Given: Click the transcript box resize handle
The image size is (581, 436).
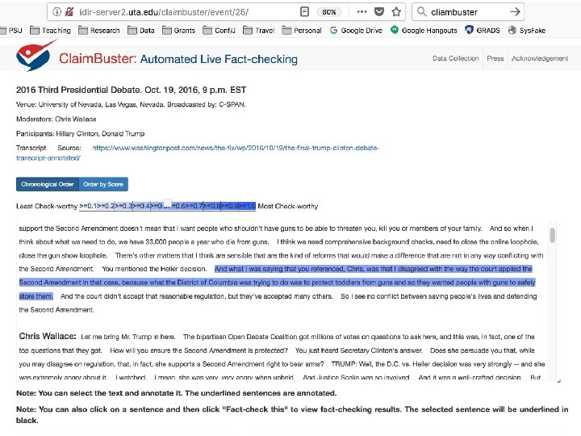Looking at the screenshot, I should point(558,381).
